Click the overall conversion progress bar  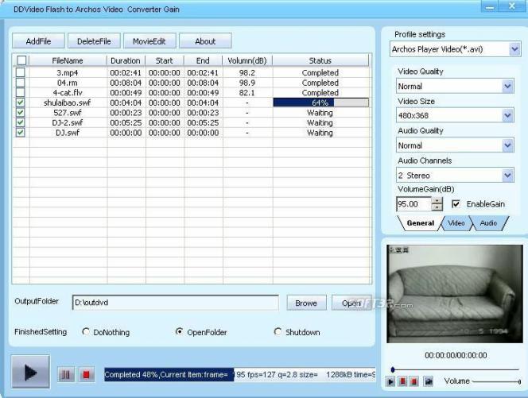coord(239,374)
